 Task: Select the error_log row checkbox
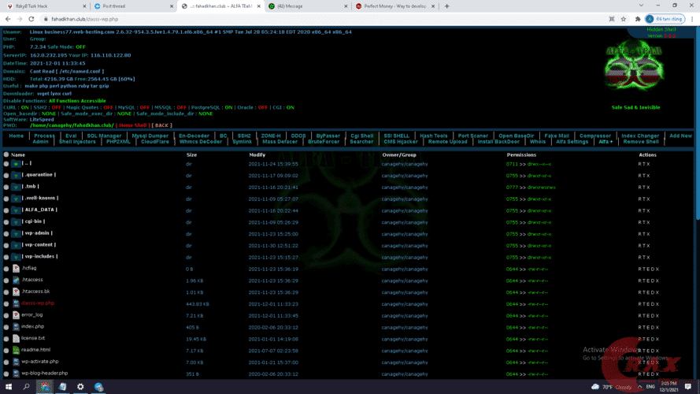coord(6,315)
